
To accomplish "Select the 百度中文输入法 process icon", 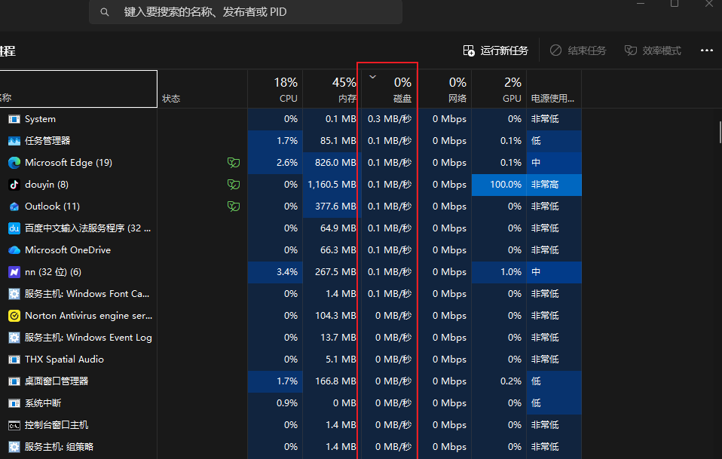I will (x=14, y=228).
